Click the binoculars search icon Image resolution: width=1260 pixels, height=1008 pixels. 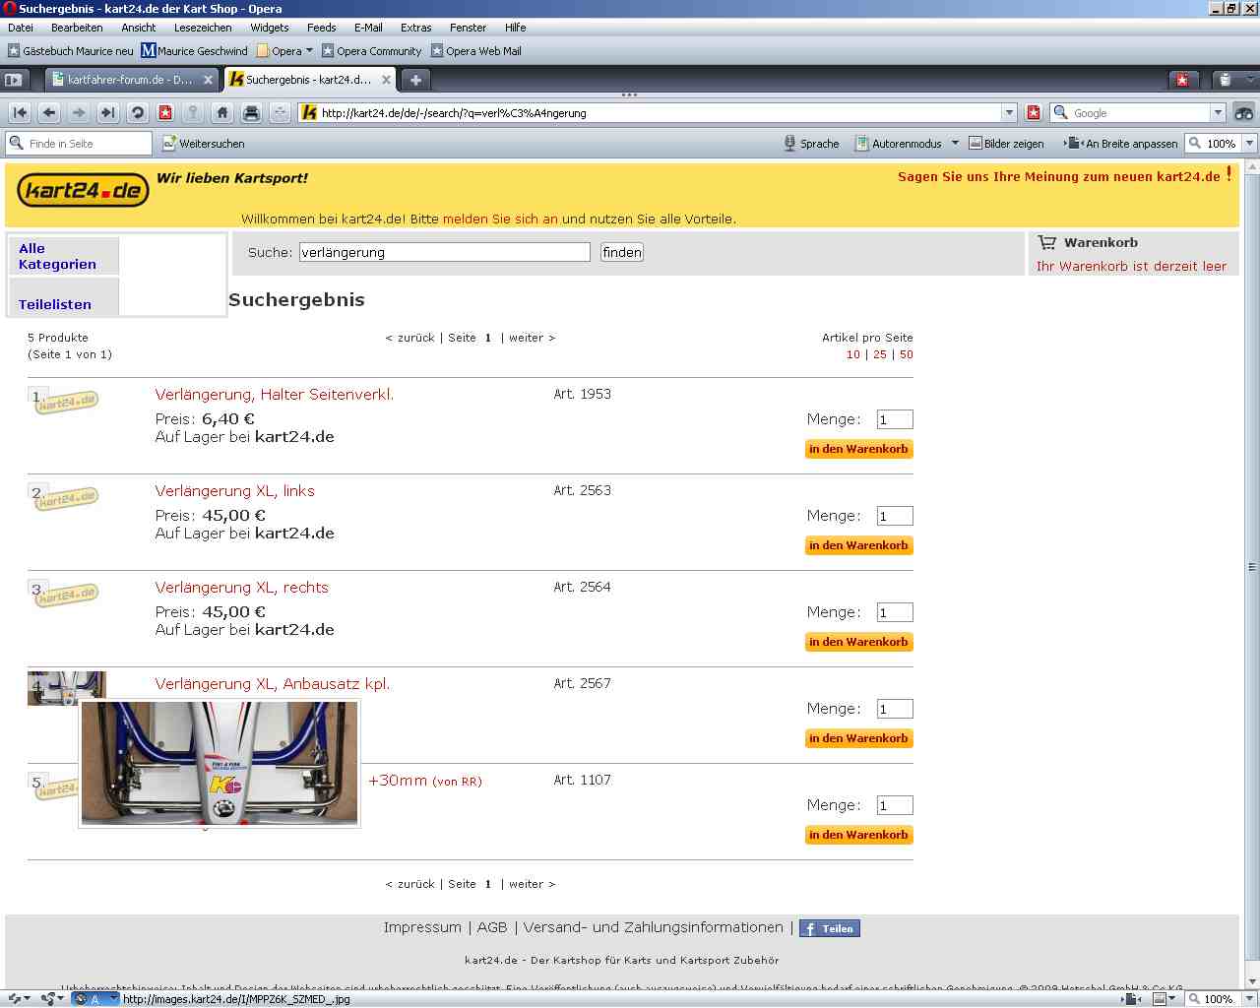1244,113
